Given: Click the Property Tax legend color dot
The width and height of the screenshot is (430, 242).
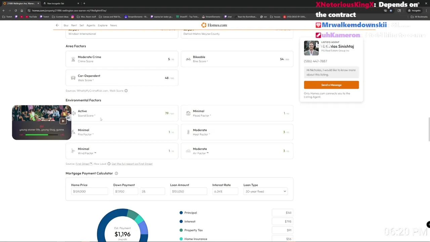Looking at the screenshot, I should pyautogui.click(x=181, y=230).
